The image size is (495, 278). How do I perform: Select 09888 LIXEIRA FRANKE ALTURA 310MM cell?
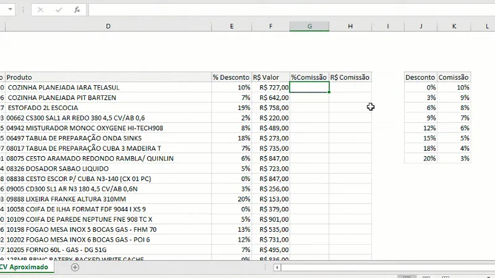[108, 199]
